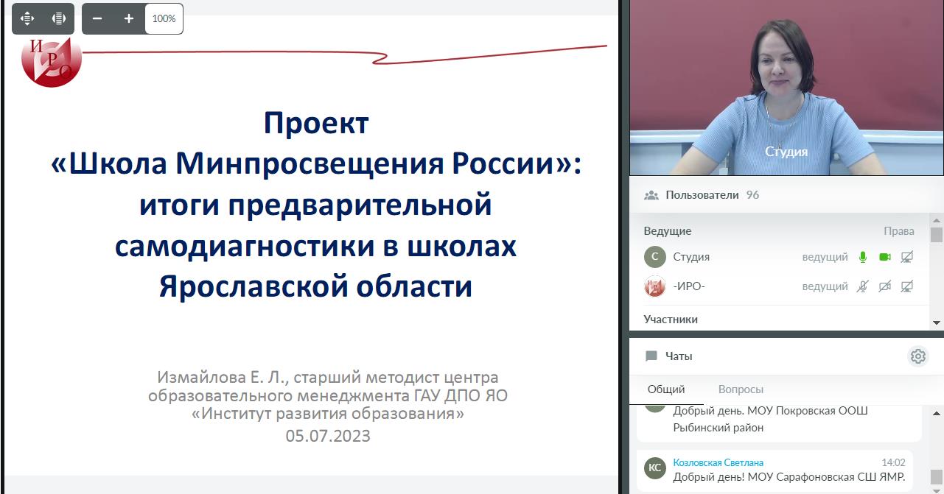The height and width of the screenshot is (494, 944).
Task: Click the users group icon
Action: pyautogui.click(x=651, y=195)
